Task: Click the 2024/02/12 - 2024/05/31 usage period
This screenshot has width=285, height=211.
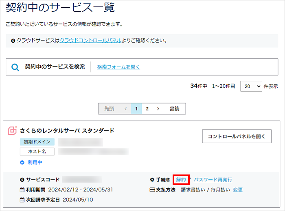Action: tap(81, 189)
